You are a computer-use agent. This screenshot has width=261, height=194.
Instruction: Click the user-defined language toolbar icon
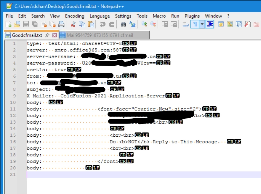(x=221, y=24)
